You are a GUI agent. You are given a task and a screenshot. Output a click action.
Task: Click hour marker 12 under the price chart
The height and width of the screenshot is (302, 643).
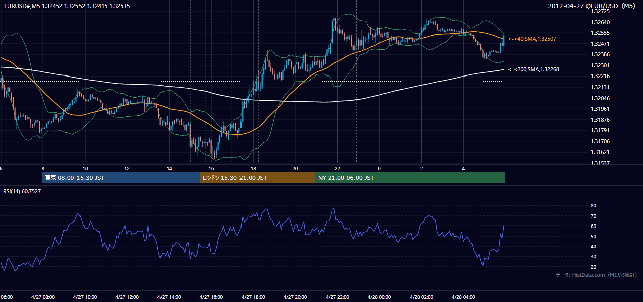[127, 168]
